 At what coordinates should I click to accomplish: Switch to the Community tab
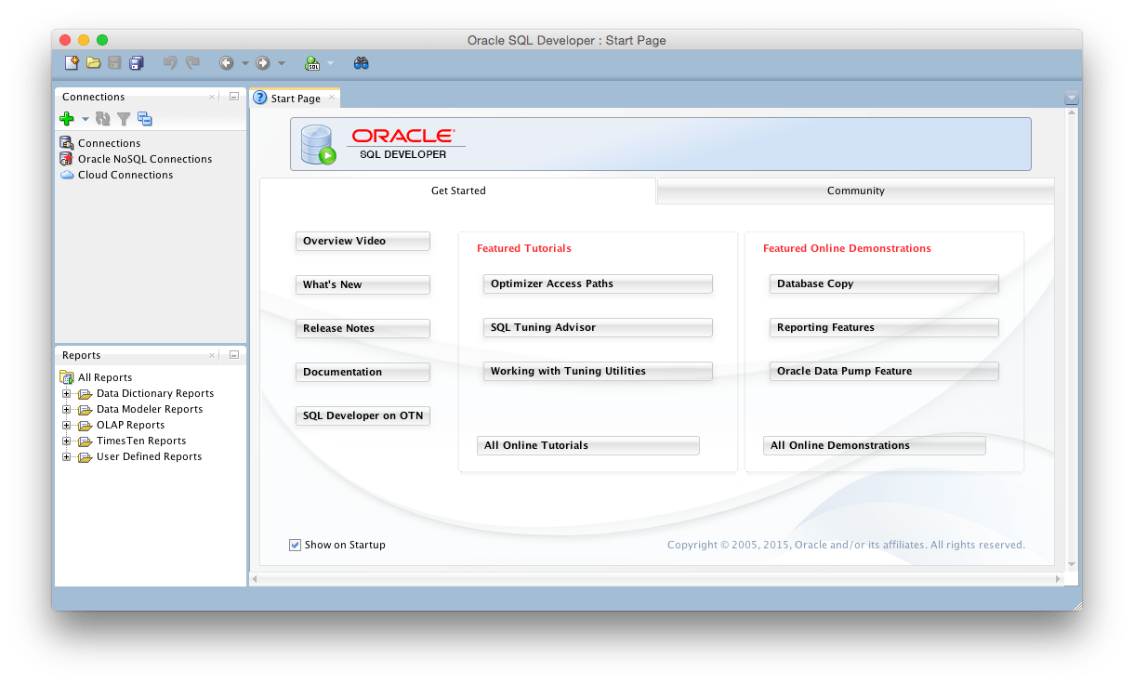click(x=854, y=191)
